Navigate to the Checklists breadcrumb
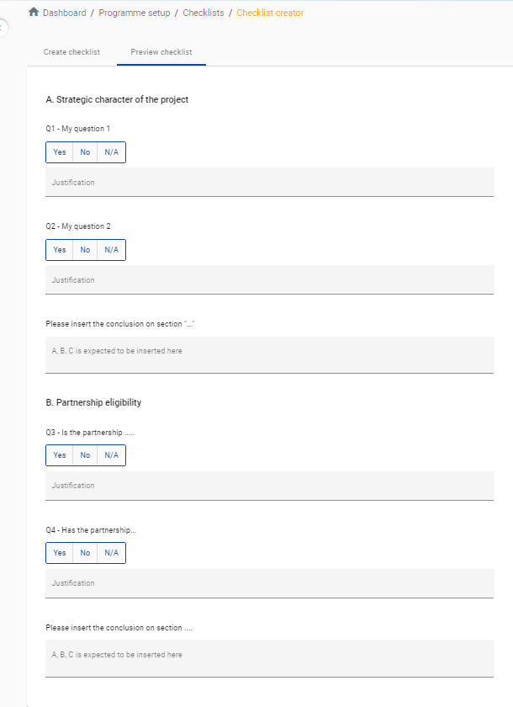513x707 pixels. coord(204,13)
